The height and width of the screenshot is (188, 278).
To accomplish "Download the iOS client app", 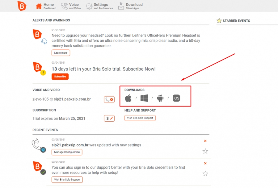I will coord(176,98).
